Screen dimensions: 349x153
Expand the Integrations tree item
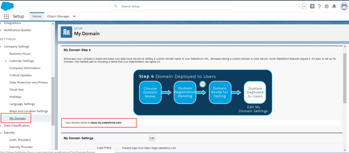[x=1, y=23]
